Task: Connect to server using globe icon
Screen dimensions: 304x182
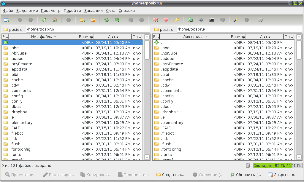Action: pyautogui.click(x=190, y=20)
